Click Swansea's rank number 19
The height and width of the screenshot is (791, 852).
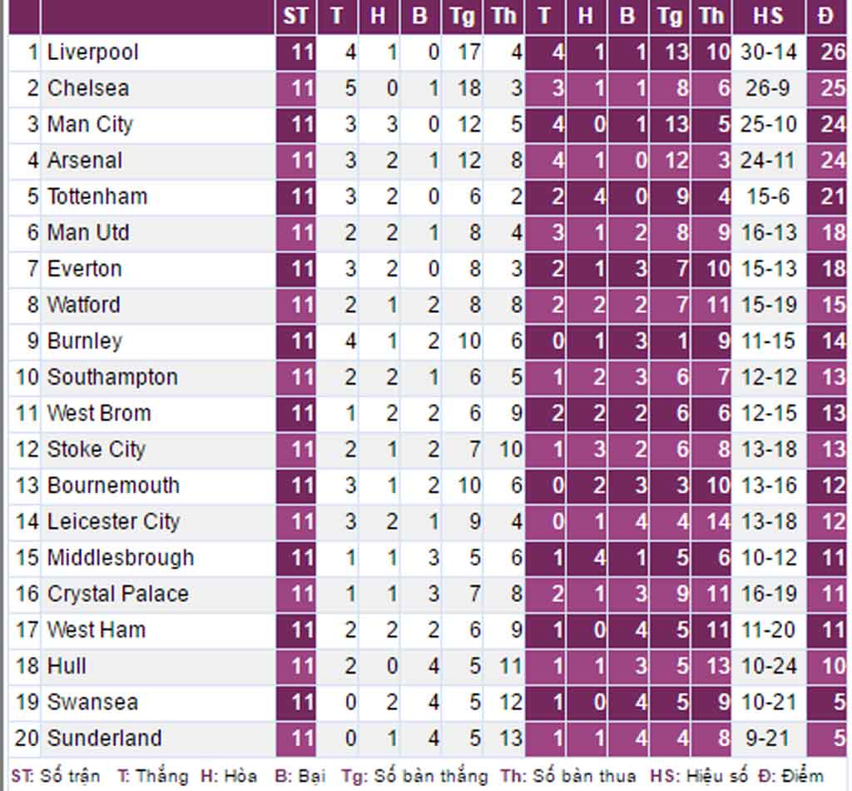[27, 702]
